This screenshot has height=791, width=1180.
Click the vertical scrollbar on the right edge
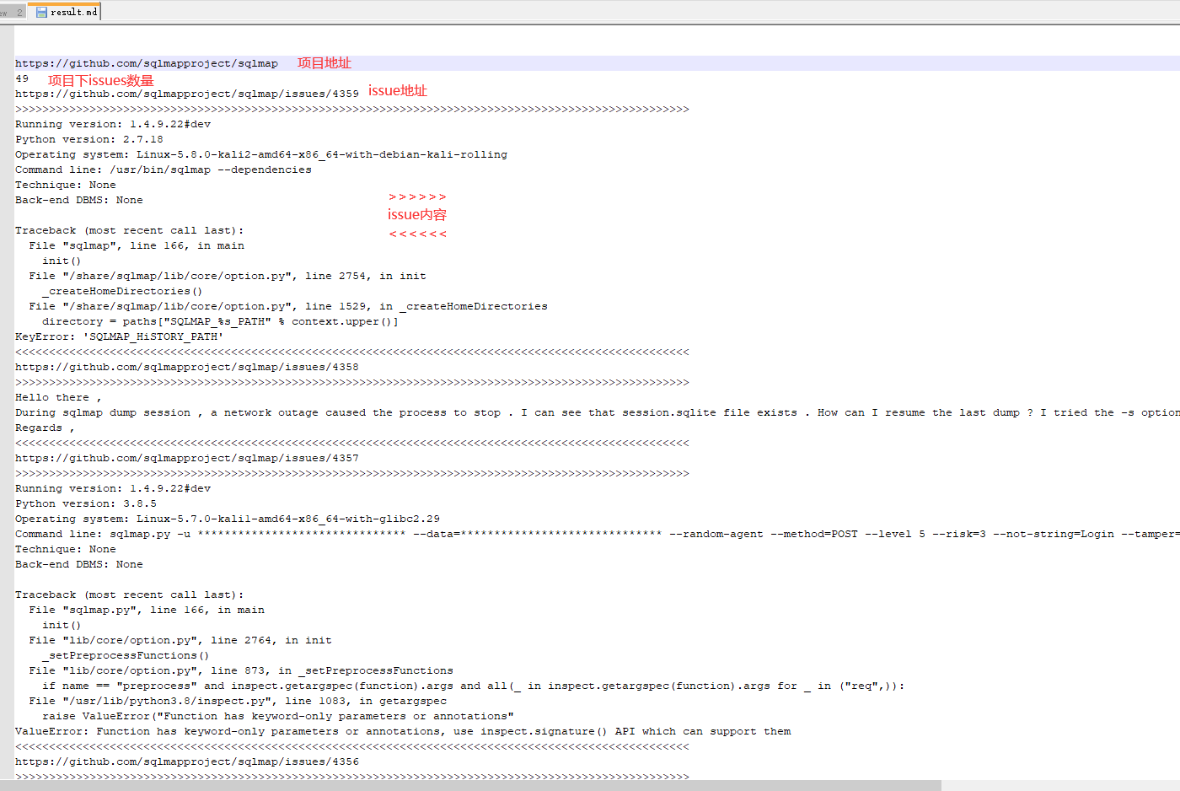pyautogui.click(x=1175, y=337)
